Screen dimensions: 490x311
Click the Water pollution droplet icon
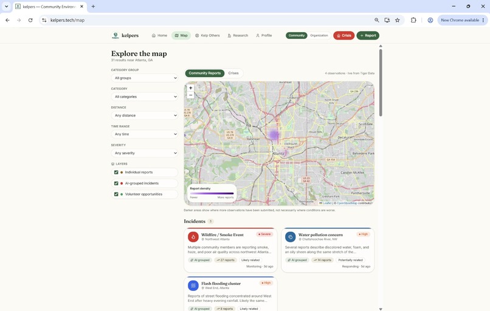tap(291, 237)
